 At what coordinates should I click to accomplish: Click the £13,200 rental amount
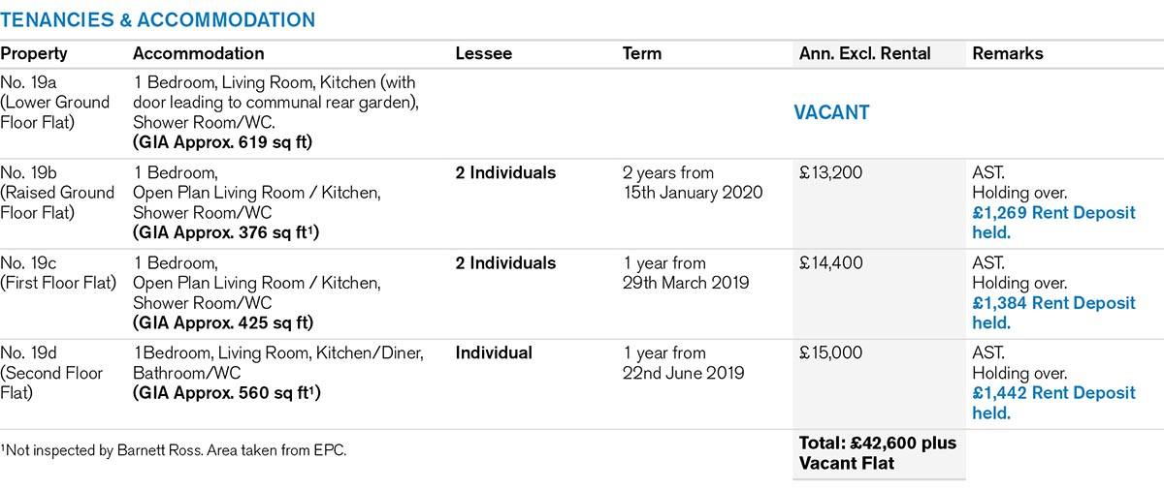click(829, 173)
